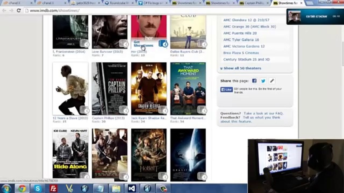Open the Lone Survivor (2013) title link

107,51
